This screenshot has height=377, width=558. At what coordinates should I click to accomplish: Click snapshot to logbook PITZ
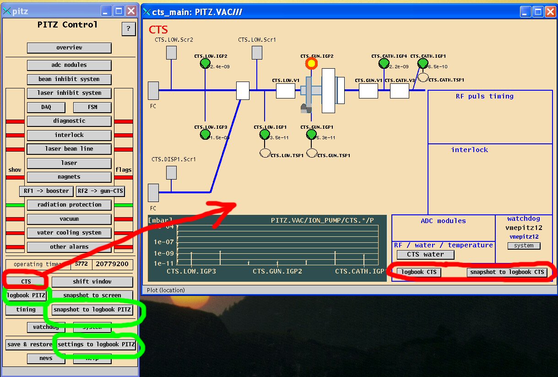tap(92, 310)
